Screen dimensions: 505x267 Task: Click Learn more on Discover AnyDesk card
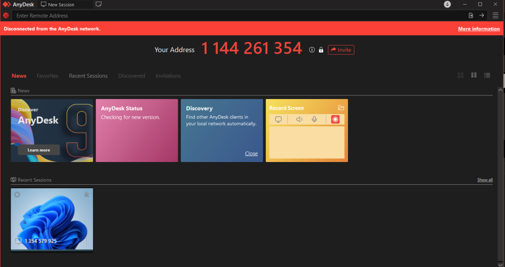click(39, 150)
